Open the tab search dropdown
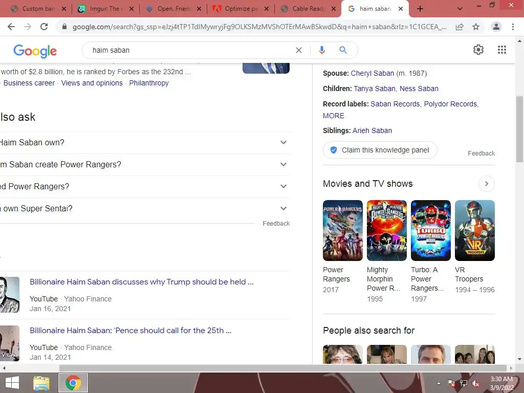Image resolution: width=524 pixels, height=393 pixels. point(460,9)
